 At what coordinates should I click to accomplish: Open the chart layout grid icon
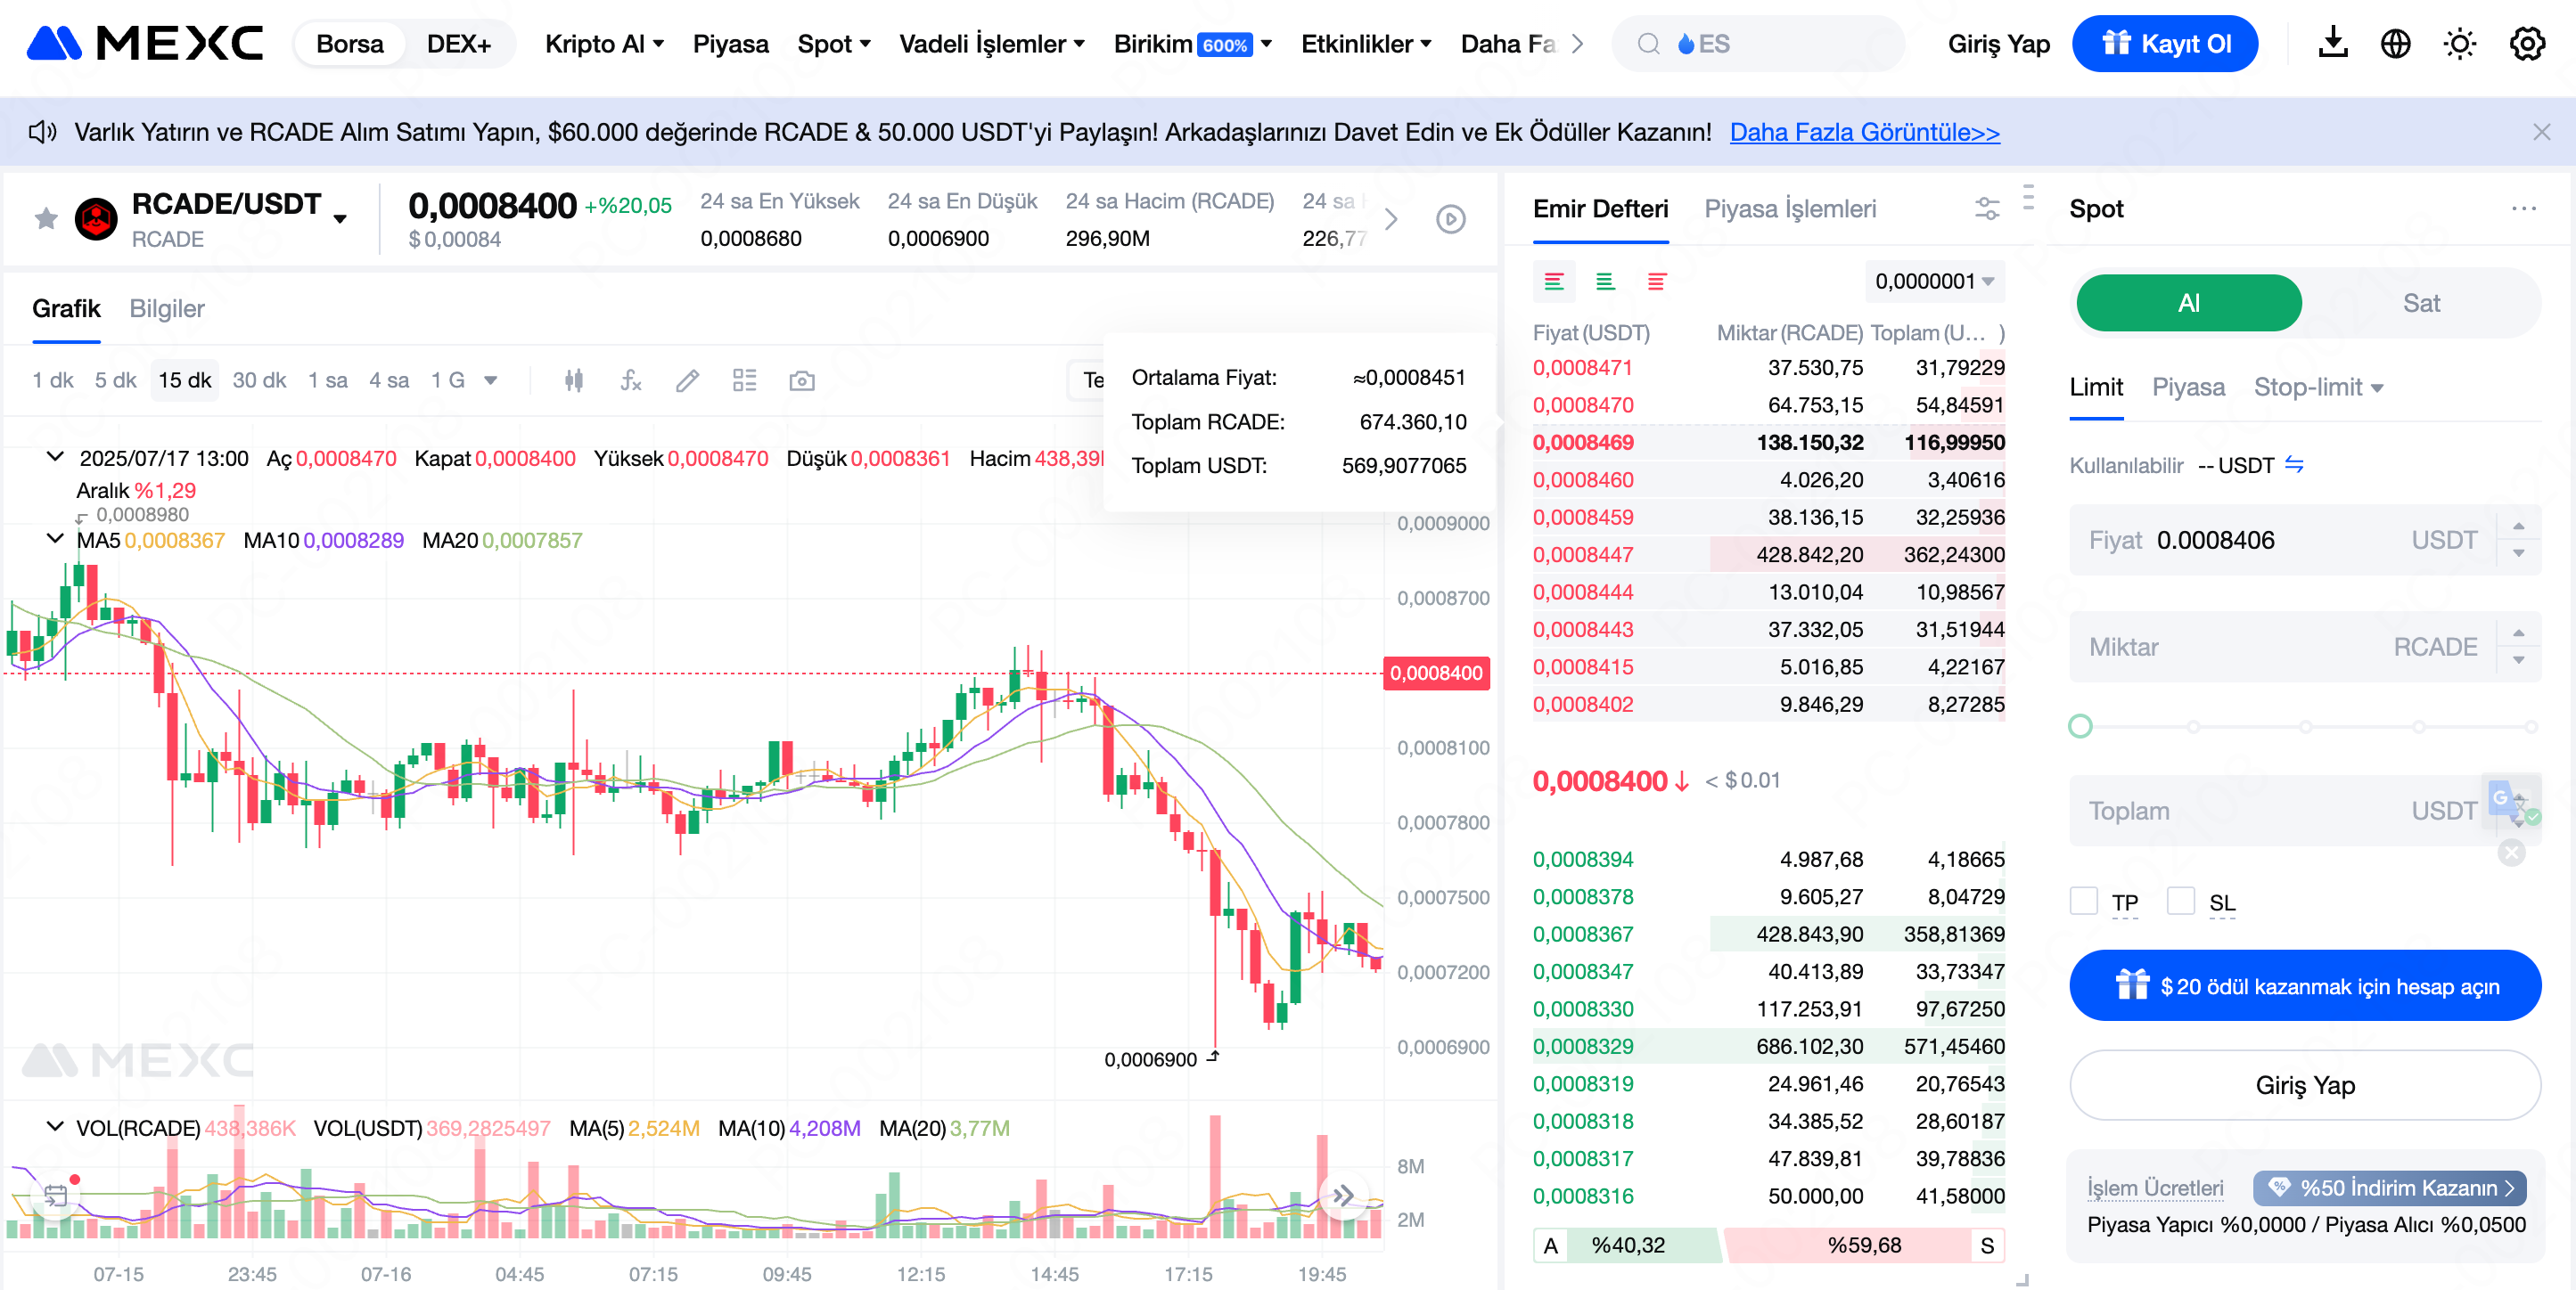[x=745, y=380]
